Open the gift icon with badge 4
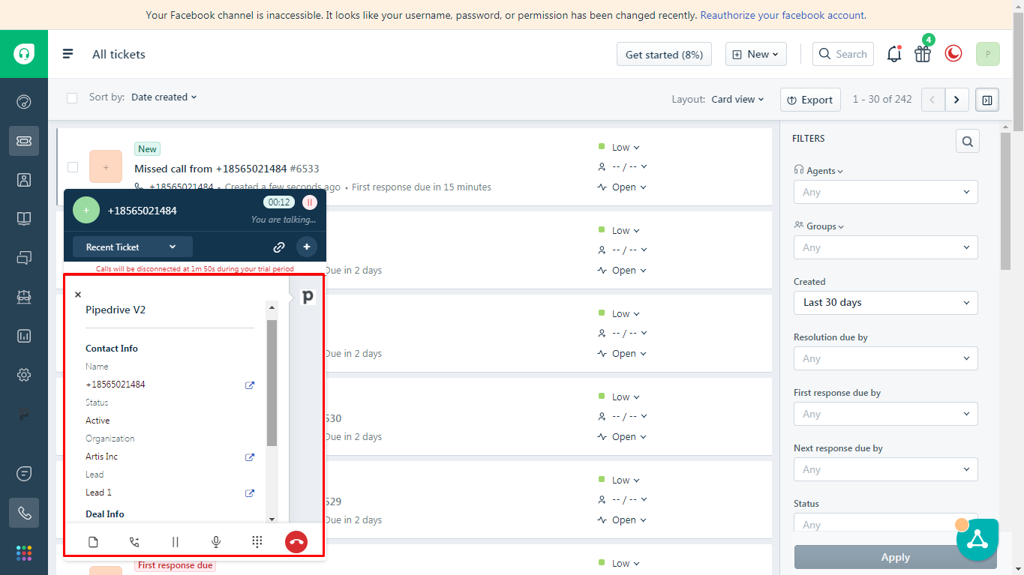Screen dimensions: 1024x575 [x=923, y=54]
